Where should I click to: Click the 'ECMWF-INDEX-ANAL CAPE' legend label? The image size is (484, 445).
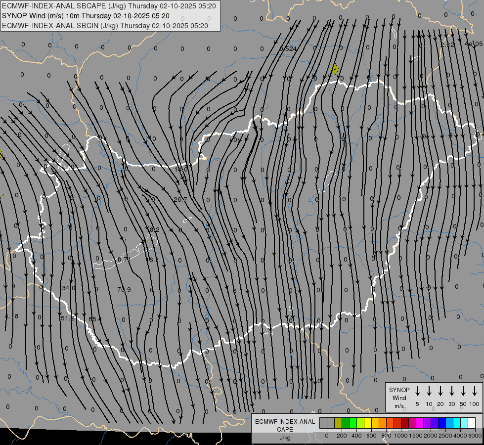[x=285, y=425]
